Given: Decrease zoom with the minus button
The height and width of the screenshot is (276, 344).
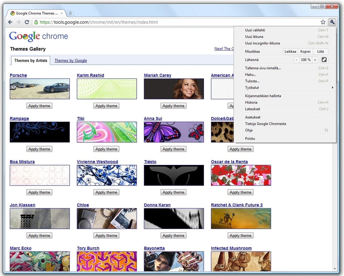Looking at the screenshot, I should pyautogui.click(x=296, y=60).
